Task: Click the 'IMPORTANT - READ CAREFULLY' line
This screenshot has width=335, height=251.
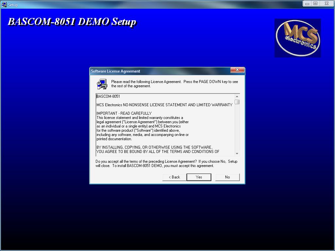Action: (x=124, y=113)
